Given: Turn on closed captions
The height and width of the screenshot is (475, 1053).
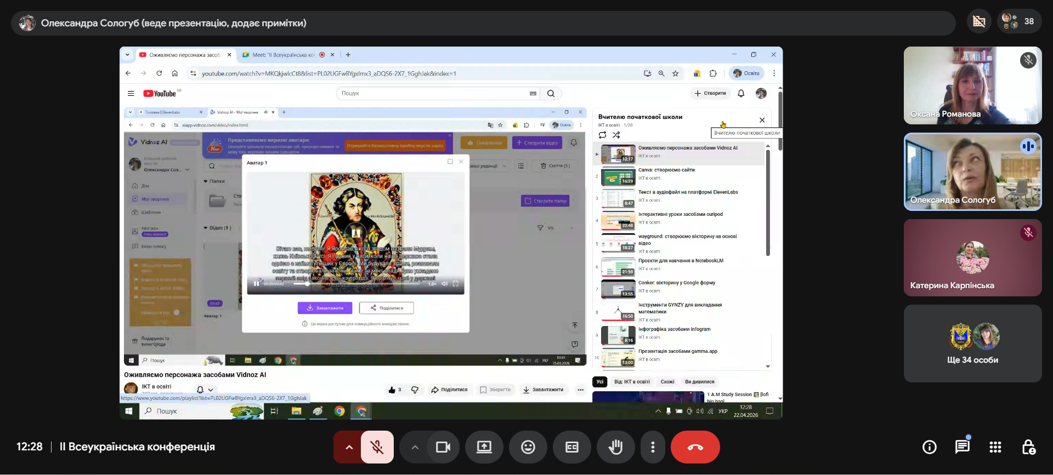Looking at the screenshot, I should click(571, 447).
